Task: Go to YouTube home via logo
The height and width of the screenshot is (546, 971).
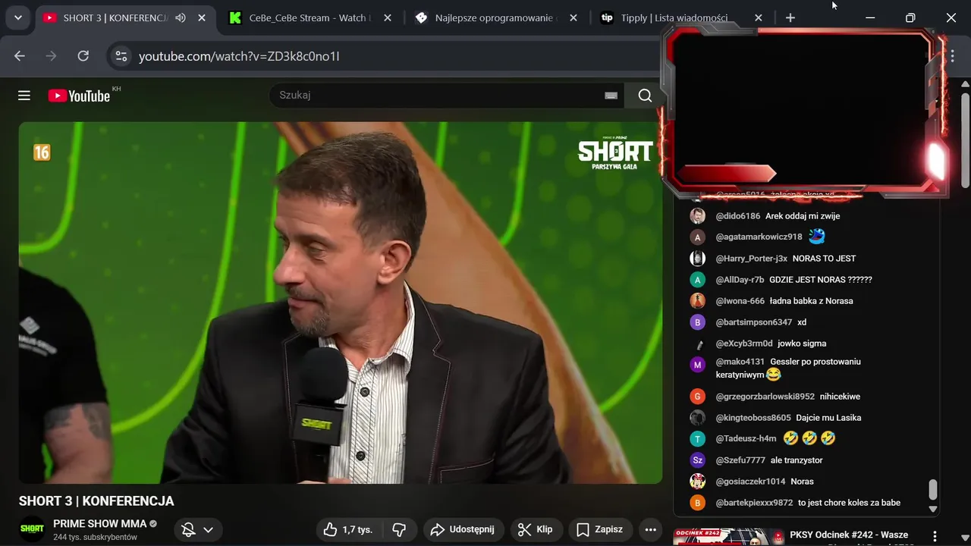Action: (79, 96)
